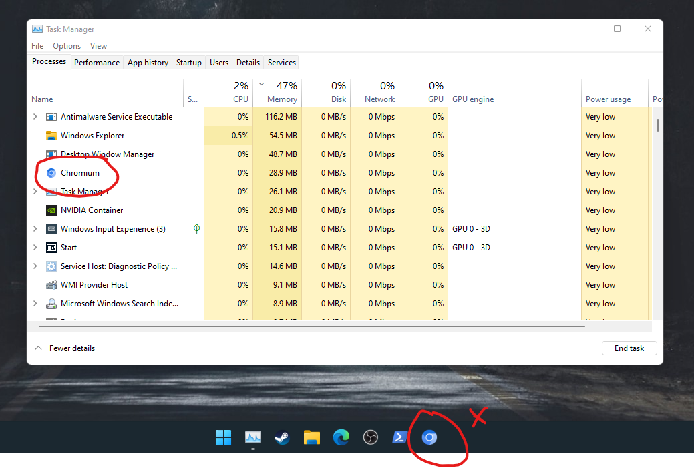
Task: Select the Chromium process icon in the list
Action: tap(51, 173)
